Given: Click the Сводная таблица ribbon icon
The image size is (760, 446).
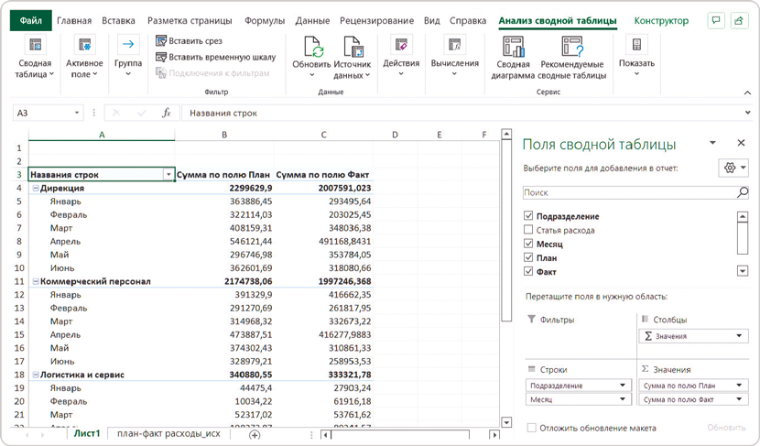Looking at the screenshot, I should (x=35, y=46).
